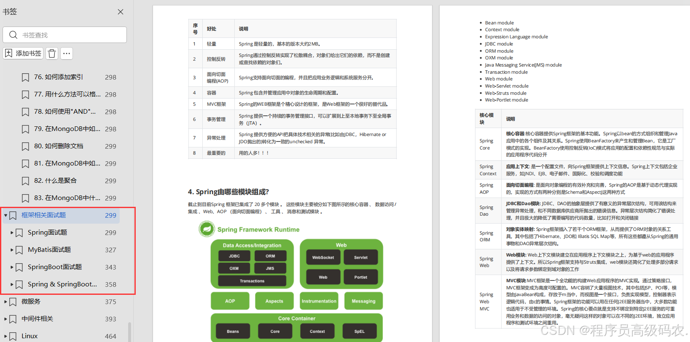This screenshot has height=342, width=690.
Task: Click bookmark icon of Spring & SpringBoot
Action: tap(19, 285)
